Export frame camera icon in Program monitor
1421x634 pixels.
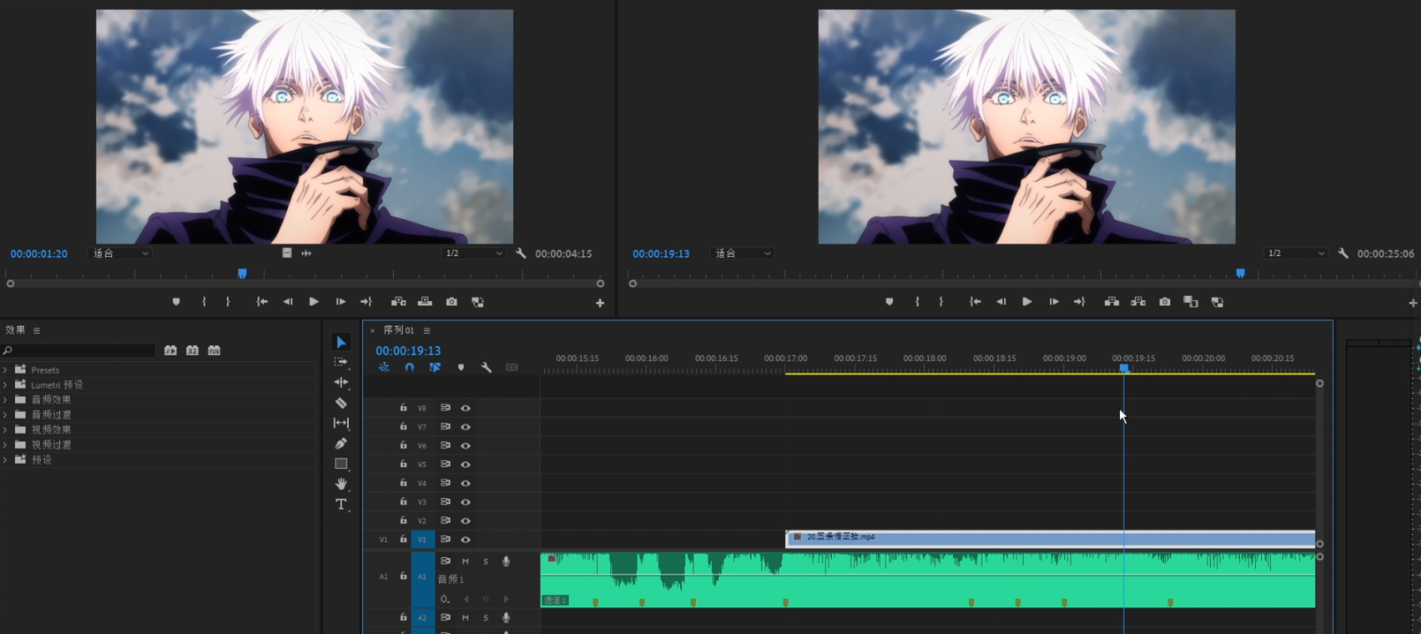1165,302
